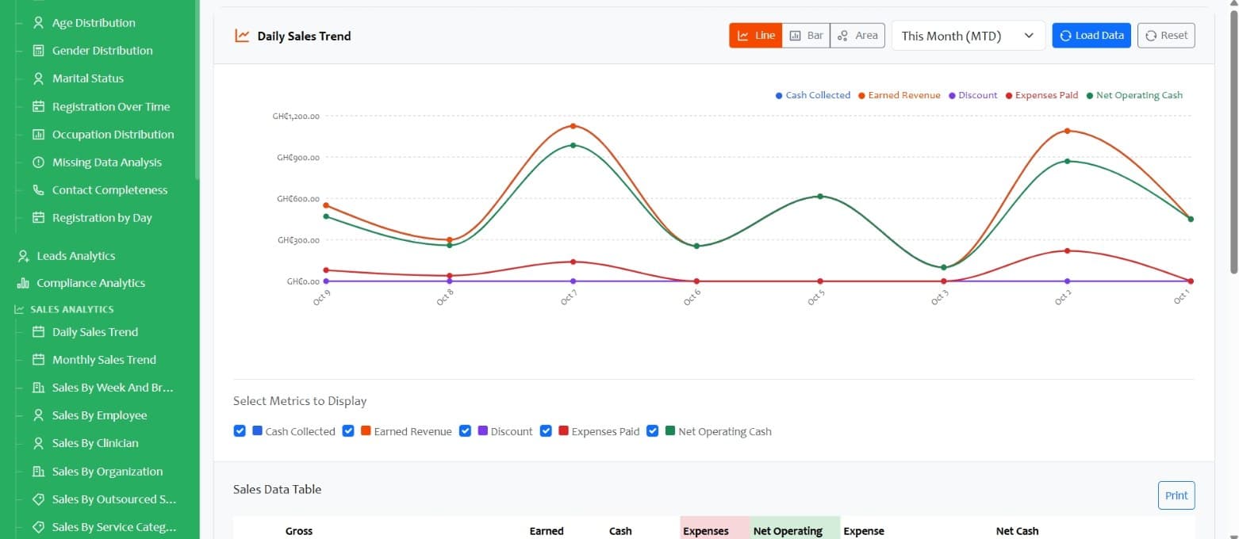This screenshot has width=1239, height=539.
Task: Open Missing Data Analysis report
Action: coord(107,162)
